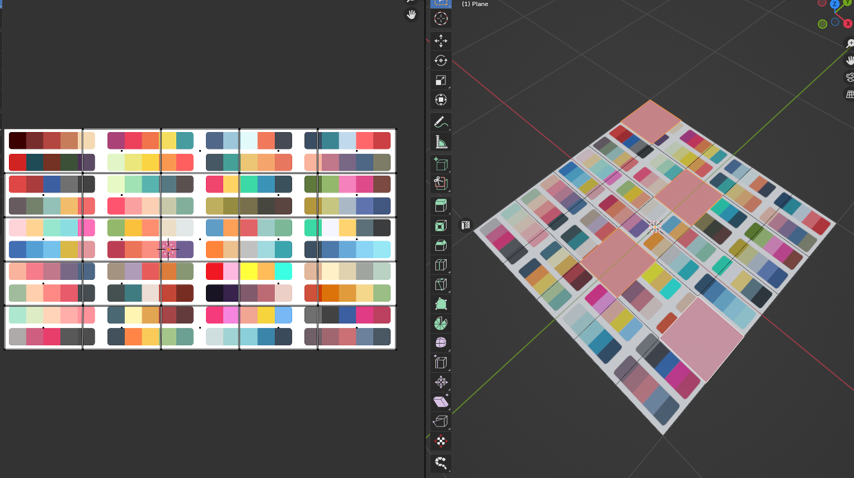Viewport: 854px width, 478px height.
Task: Select the Inset Faces tool
Action: click(441, 226)
